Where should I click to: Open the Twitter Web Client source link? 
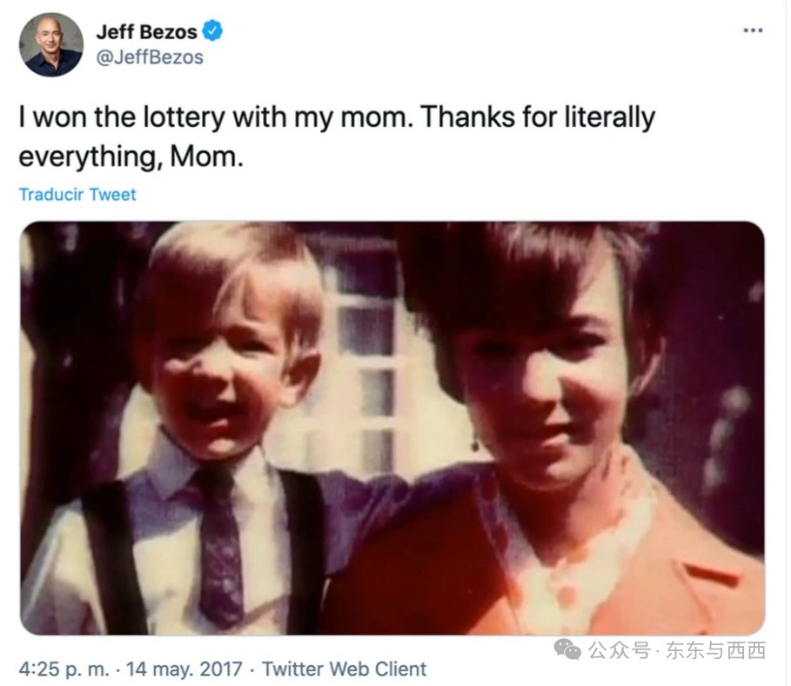(344, 669)
